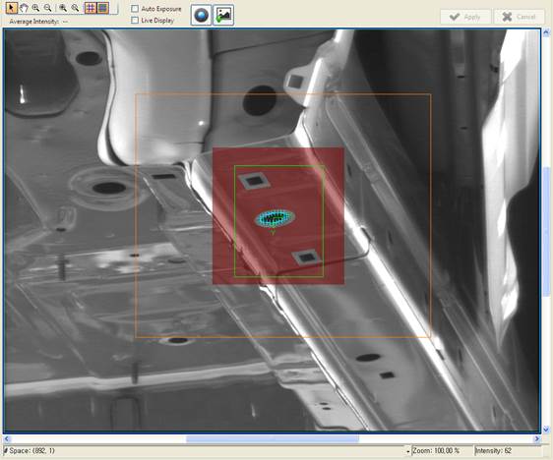Viewport: 553px width, 460px height.
Task: Click the blue sphere camera acquire button
Action: point(201,15)
